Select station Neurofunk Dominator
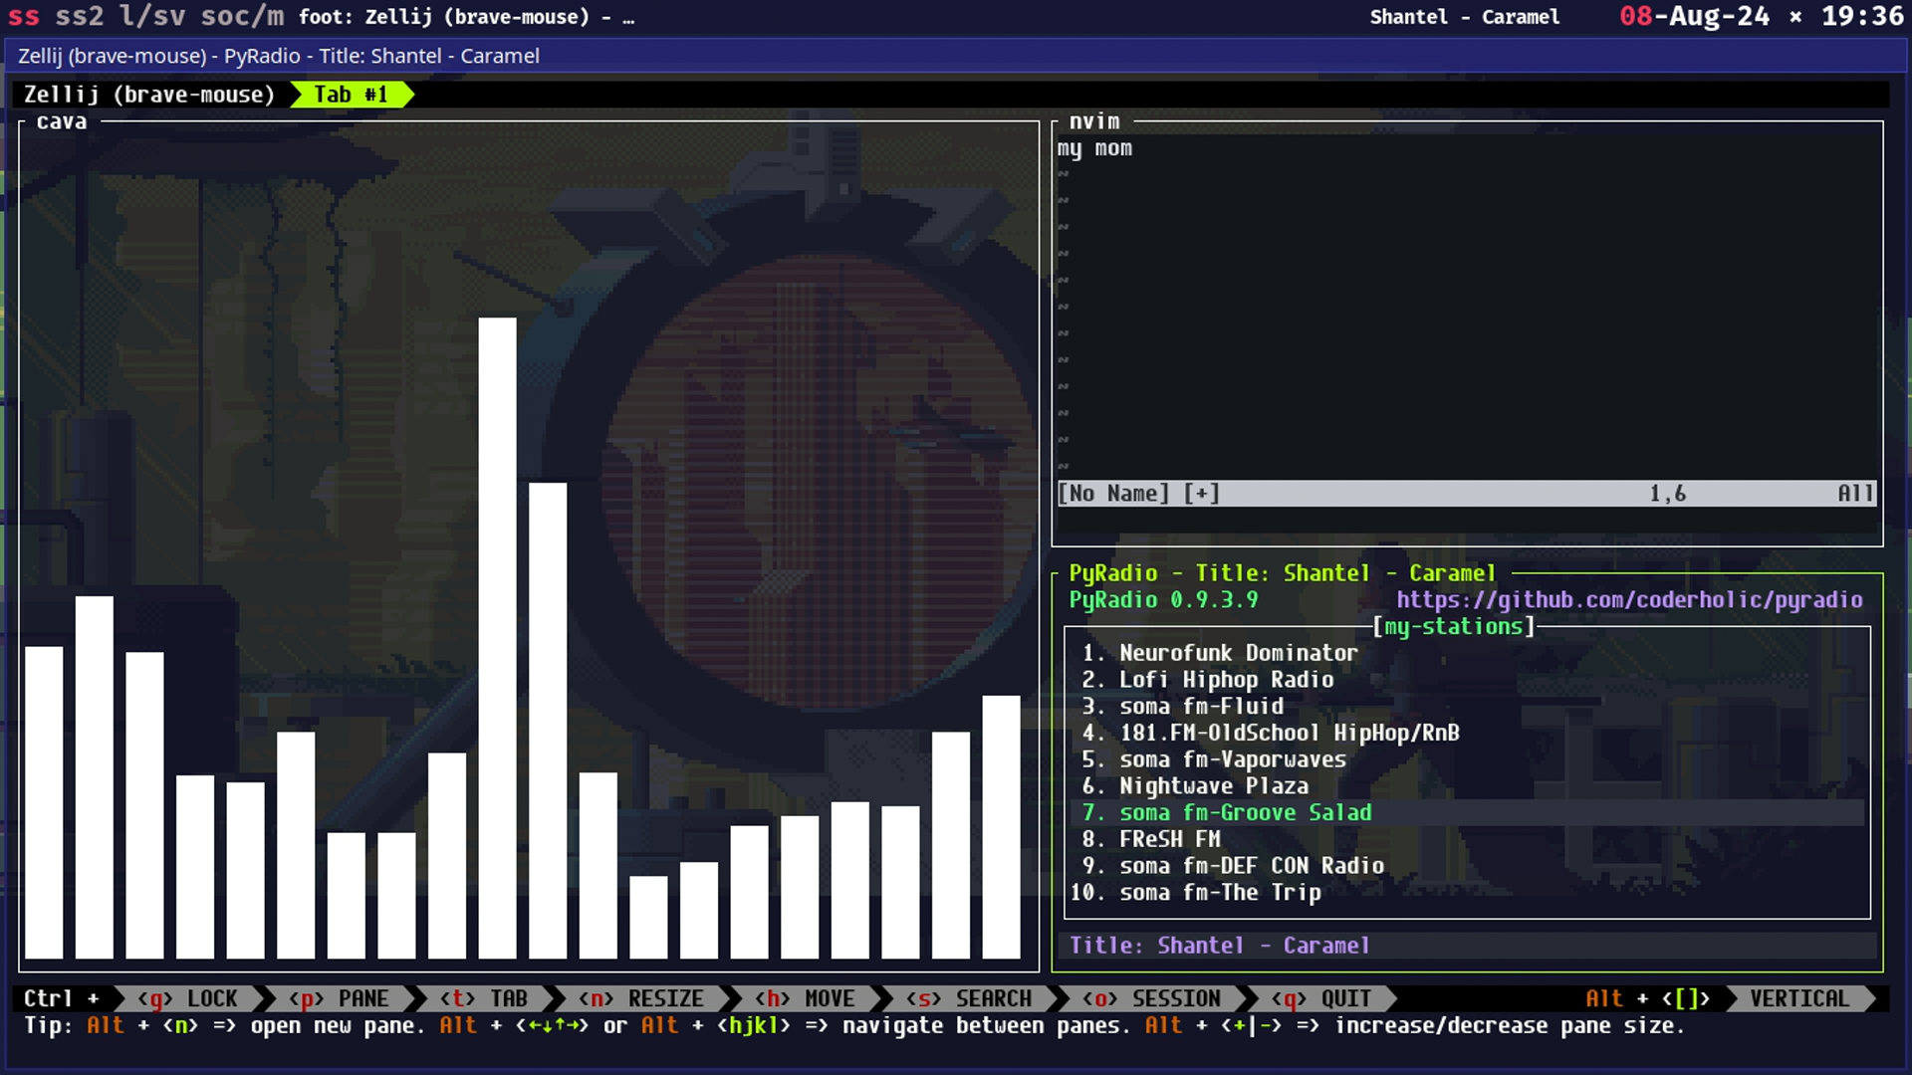The height and width of the screenshot is (1075, 1912). tap(1238, 653)
